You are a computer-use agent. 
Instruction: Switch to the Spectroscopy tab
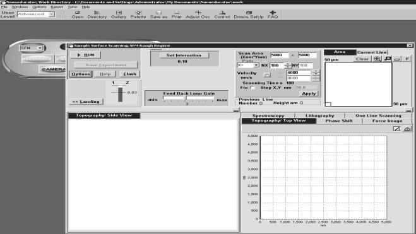pos(268,115)
